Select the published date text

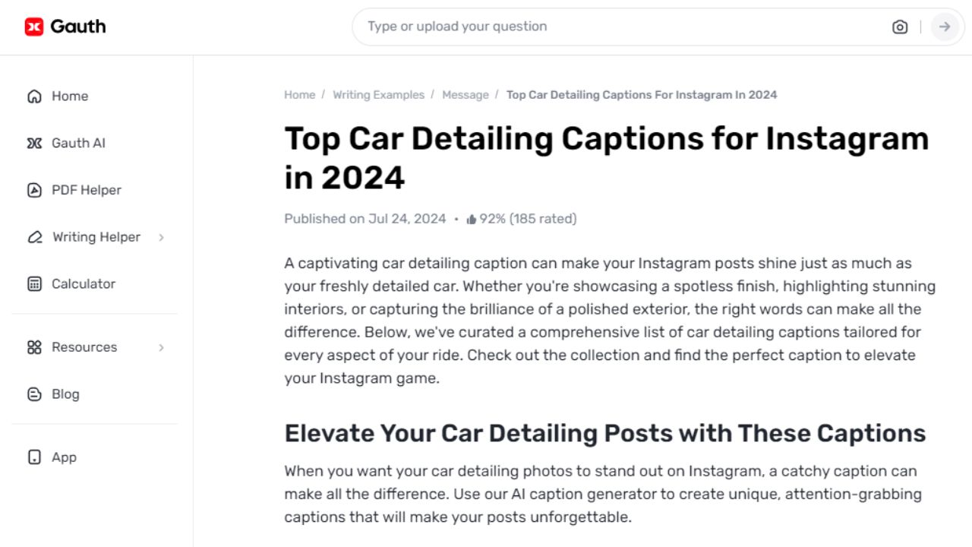coord(364,218)
